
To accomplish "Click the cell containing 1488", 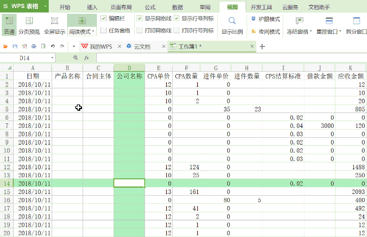I will tap(351, 167).
